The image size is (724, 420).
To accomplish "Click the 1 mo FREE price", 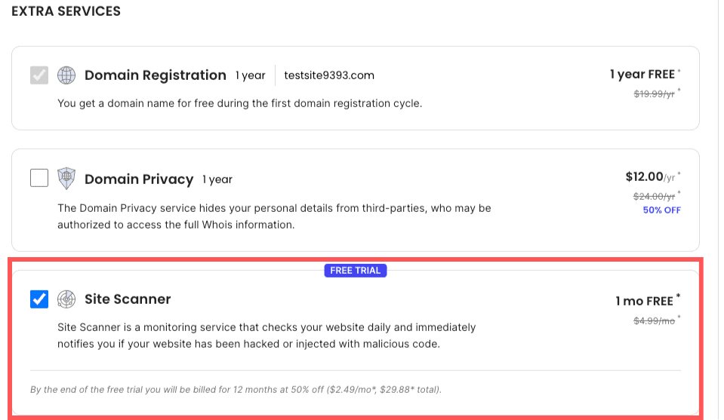I will (644, 301).
